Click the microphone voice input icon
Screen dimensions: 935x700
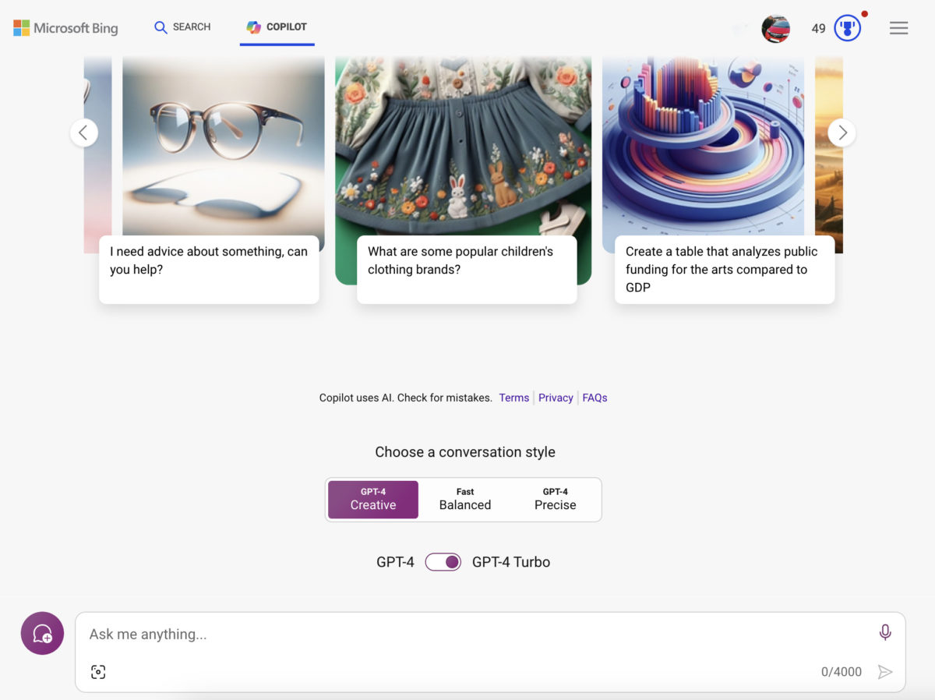885,633
